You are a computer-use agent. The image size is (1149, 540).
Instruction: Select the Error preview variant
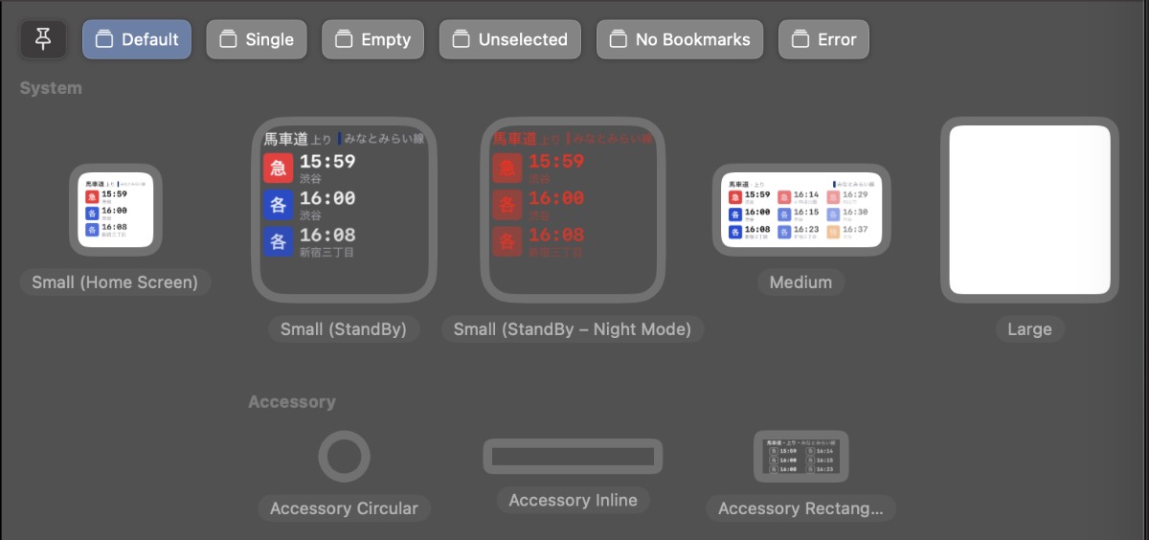tap(823, 39)
